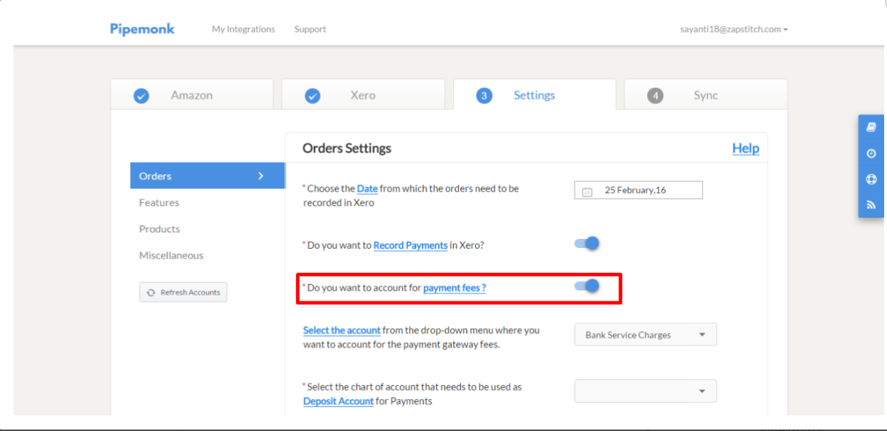Open the Help link in Orders Settings

746,148
